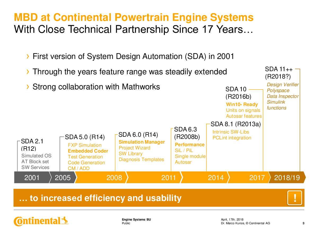
Task: Click 'Dr. Marco Kunze' copyright line
Action: pyautogui.click(x=245, y=223)
